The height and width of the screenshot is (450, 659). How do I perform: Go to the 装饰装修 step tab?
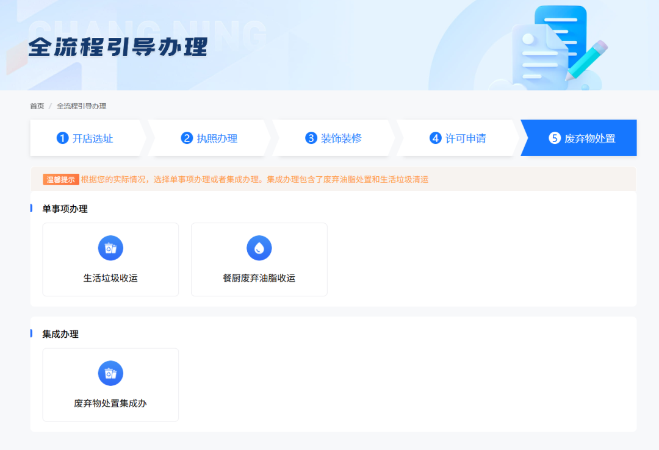[341, 138]
